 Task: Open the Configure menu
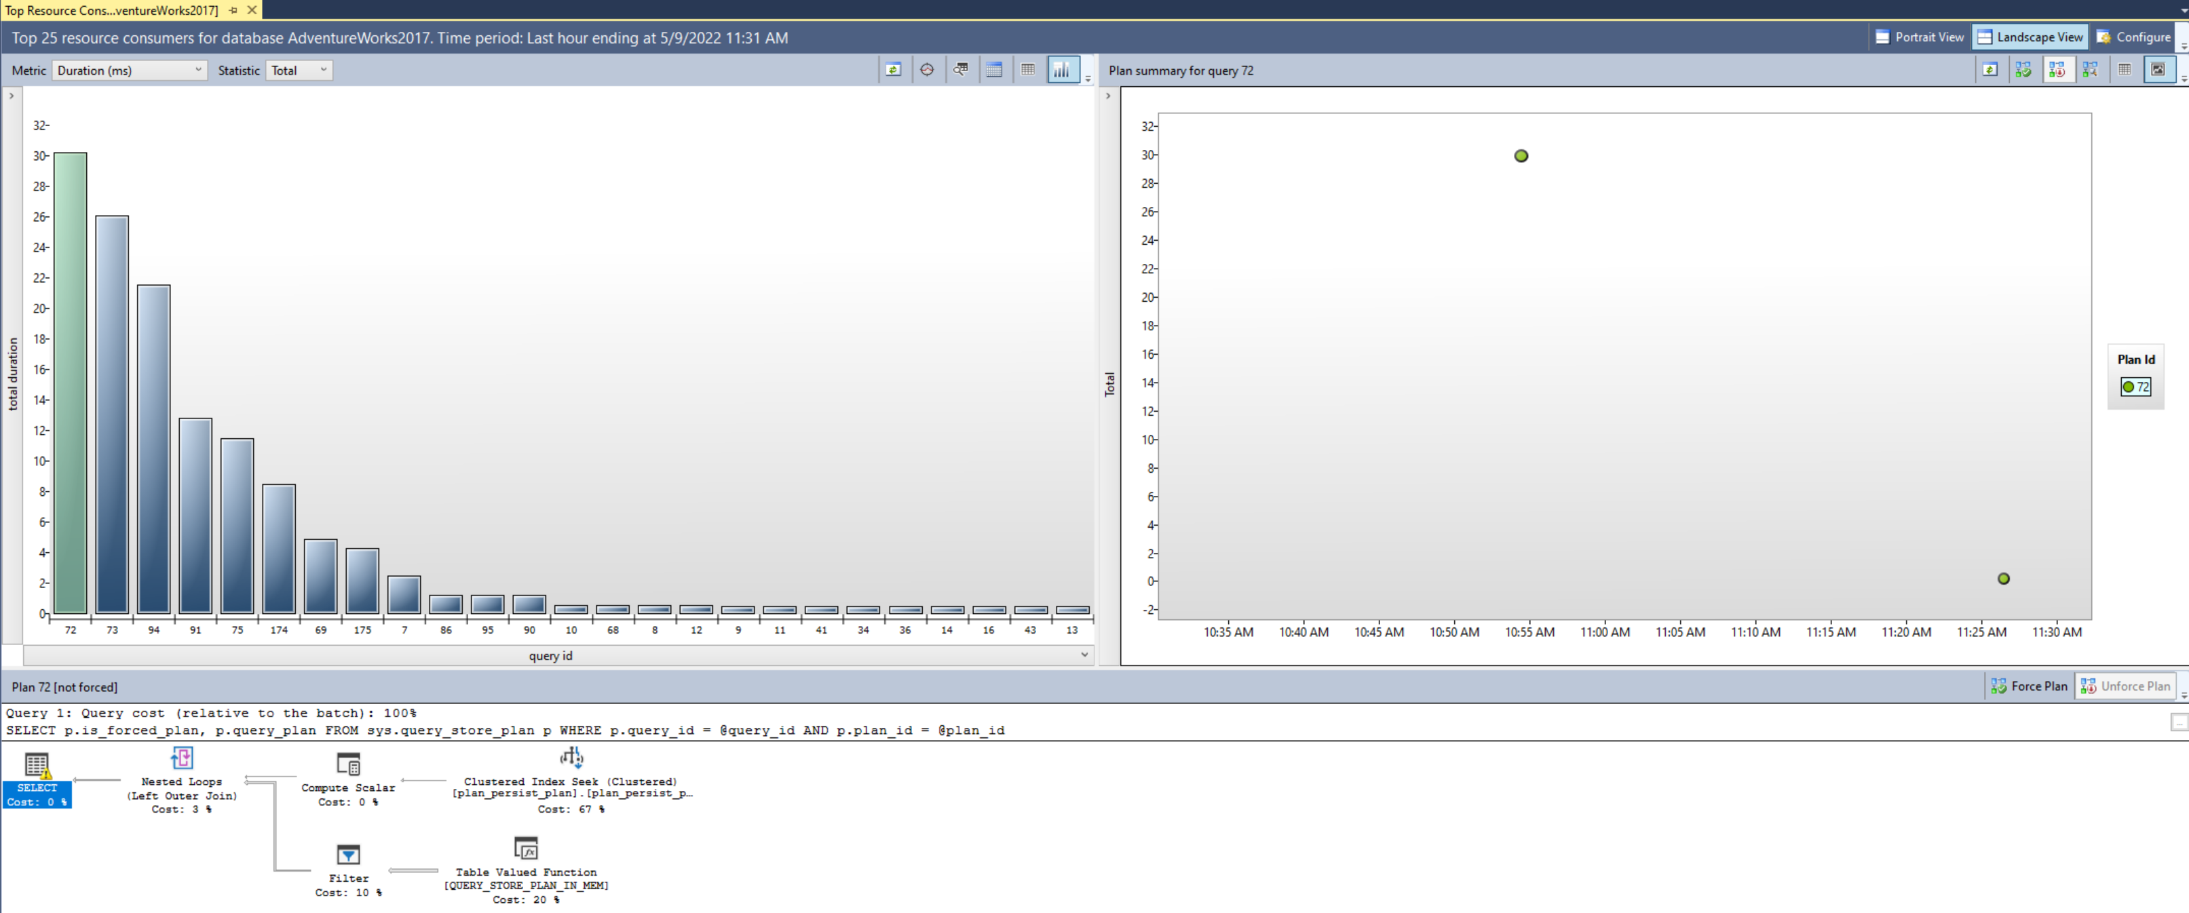2134,37
